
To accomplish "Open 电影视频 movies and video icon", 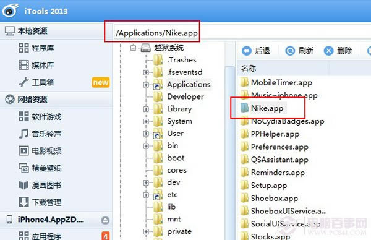I will coord(23,151).
